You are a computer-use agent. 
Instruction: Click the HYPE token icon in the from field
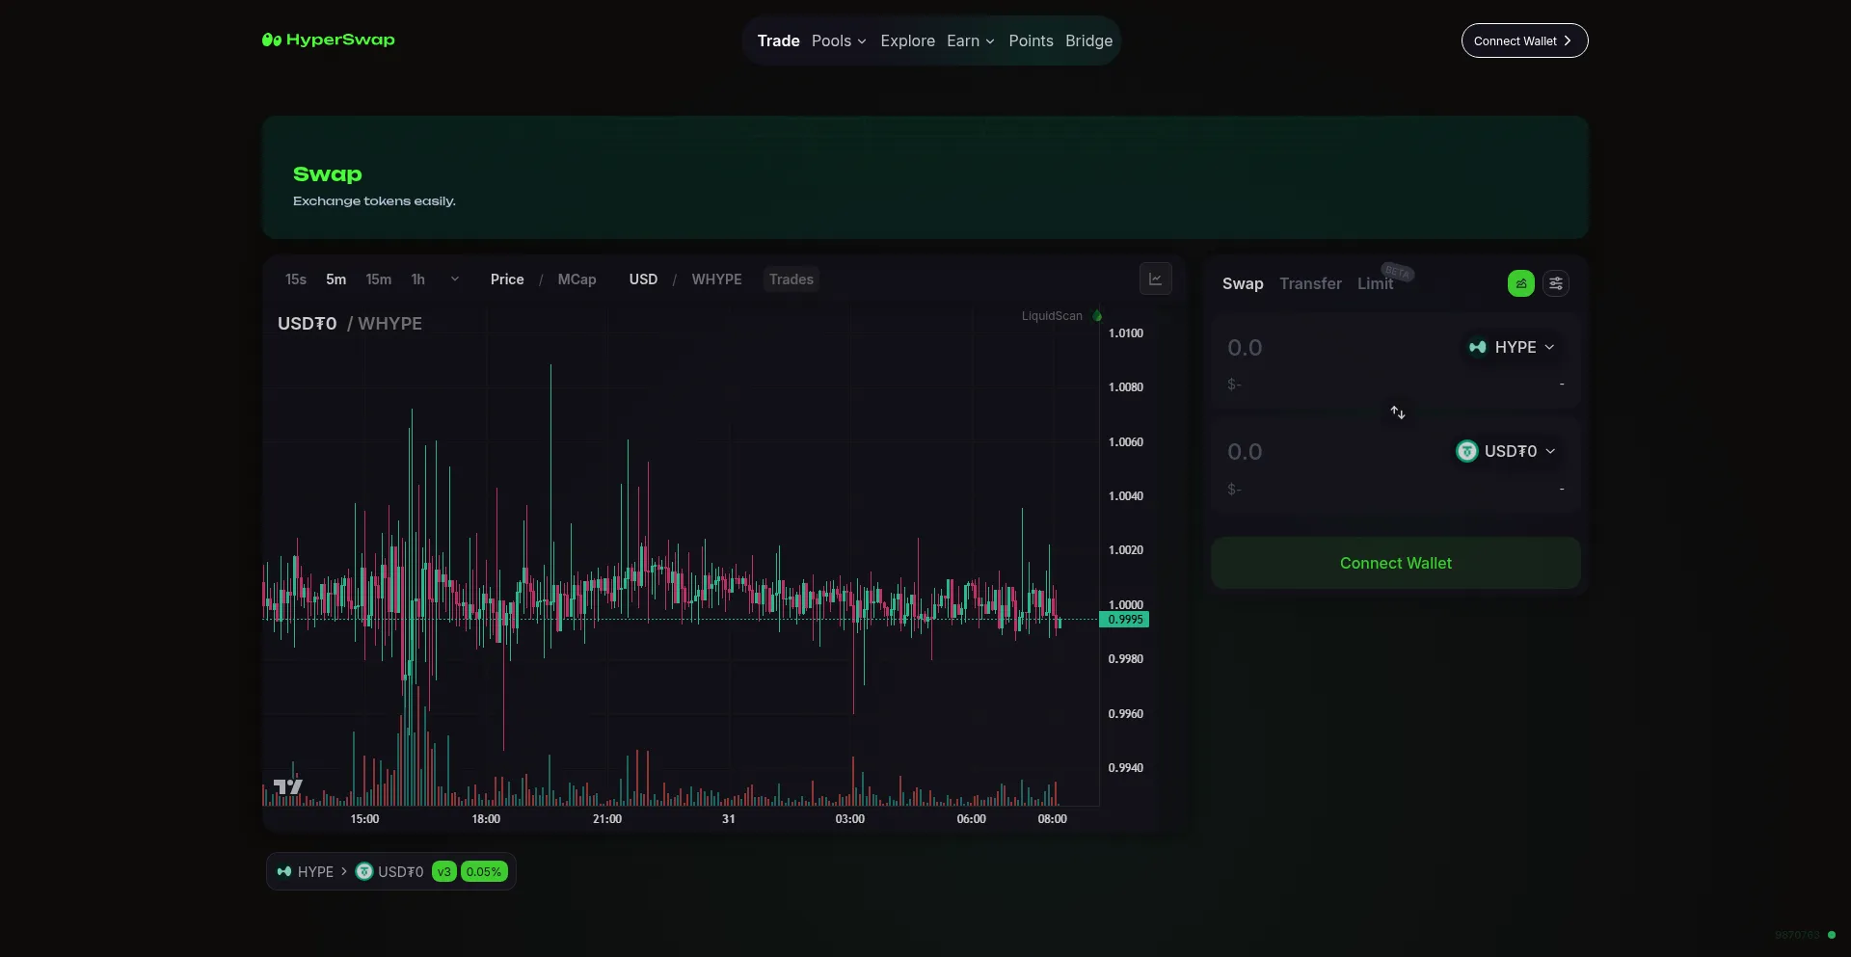1477,347
